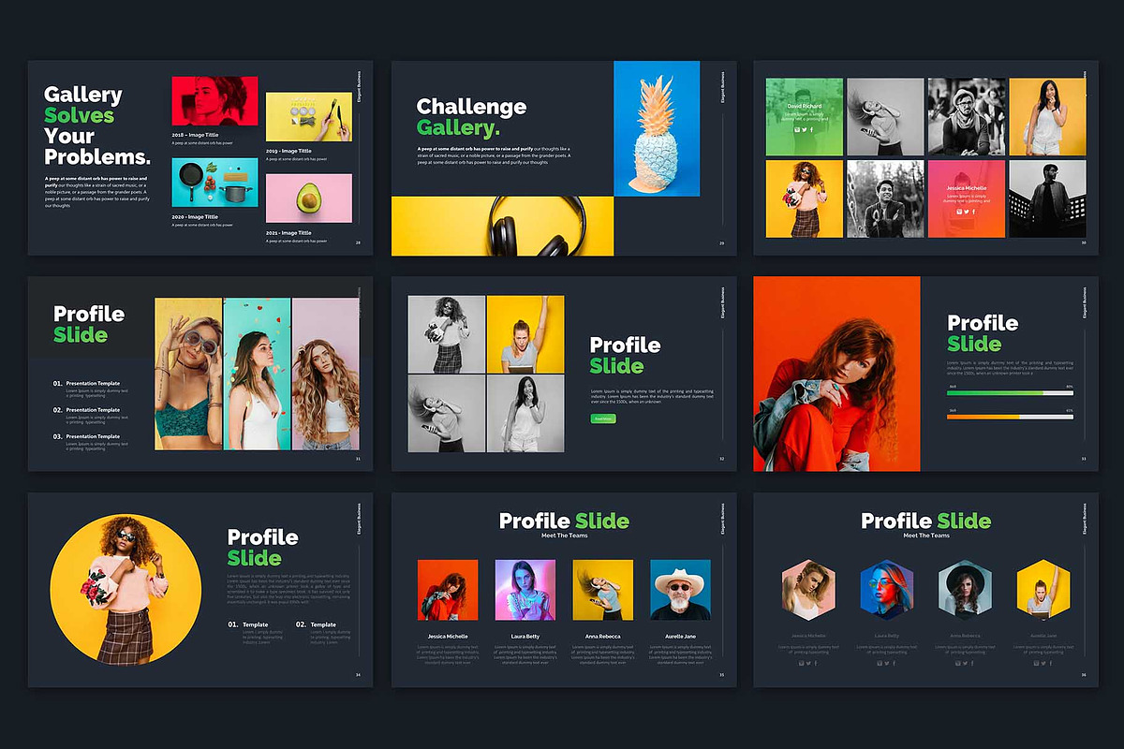
Task: Click the Twitter icon on Jessica Michelle's pink card
Action: coord(967,212)
